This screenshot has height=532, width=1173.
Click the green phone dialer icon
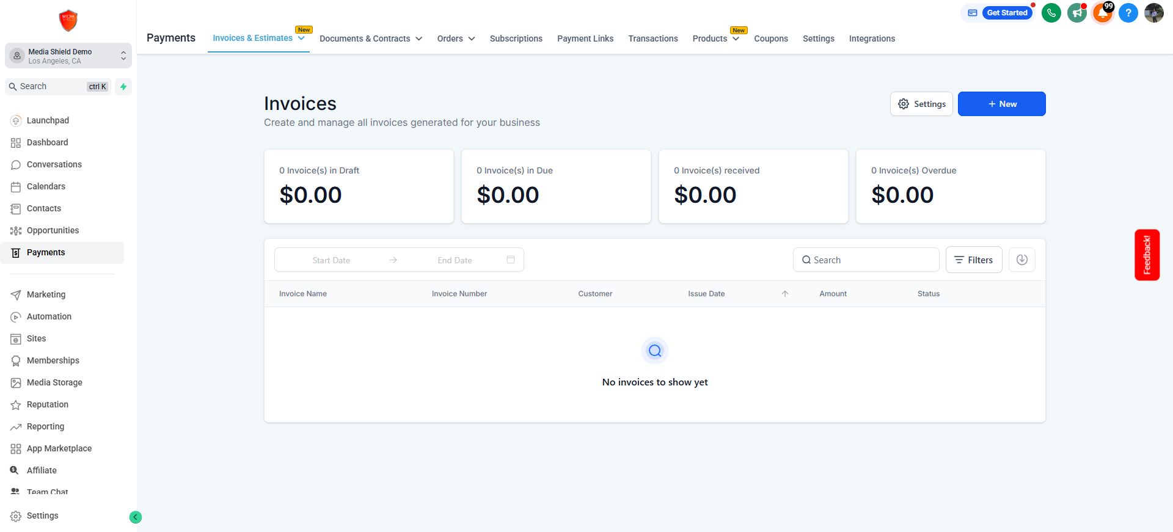(1051, 13)
